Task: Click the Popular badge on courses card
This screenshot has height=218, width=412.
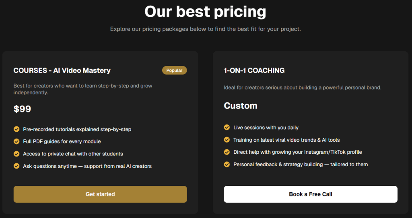Action: coord(174,70)
